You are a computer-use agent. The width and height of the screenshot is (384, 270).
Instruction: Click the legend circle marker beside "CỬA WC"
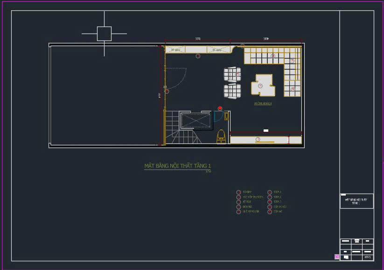click(x=270, y=212)
